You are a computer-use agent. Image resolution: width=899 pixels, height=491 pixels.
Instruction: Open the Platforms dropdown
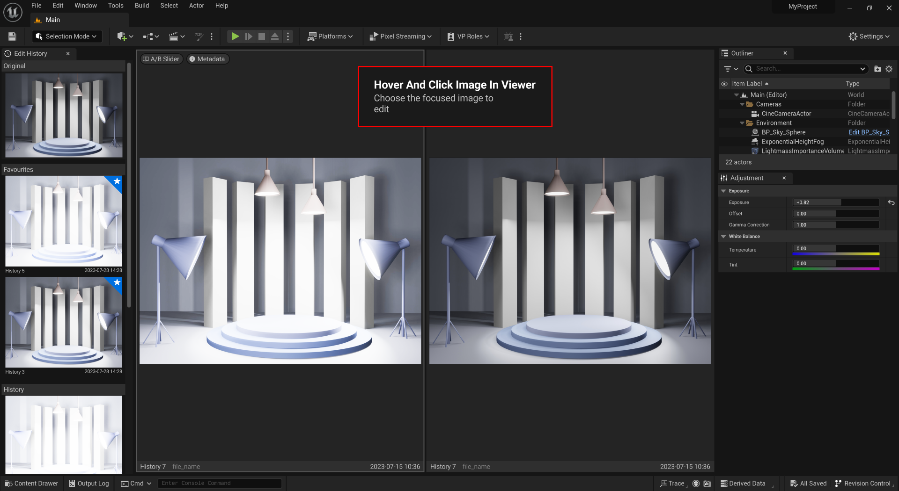point(330,36)
